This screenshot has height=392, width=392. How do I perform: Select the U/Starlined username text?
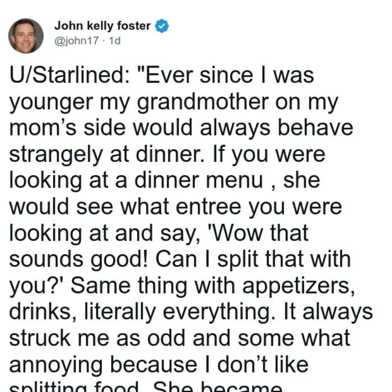pyautogui.click(x=69, y=76)
